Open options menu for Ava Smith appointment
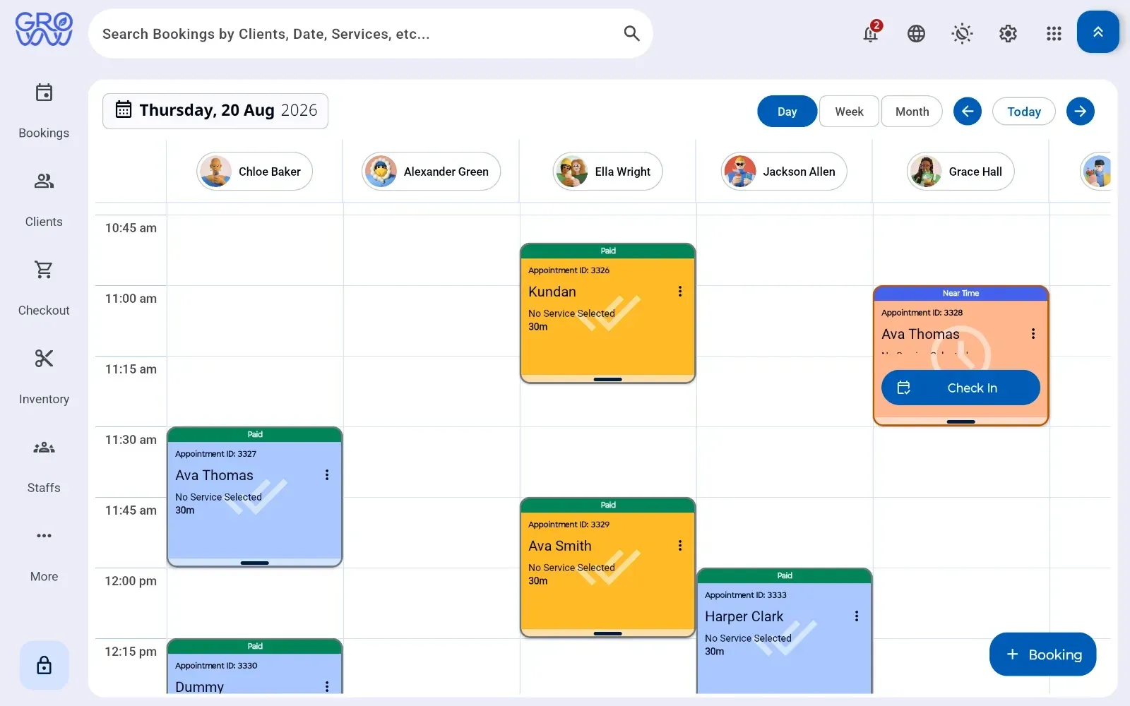 click(680, 546)
